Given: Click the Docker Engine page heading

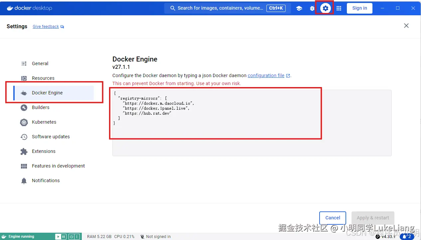Looking at the screenshot, I should pos(135,59).
